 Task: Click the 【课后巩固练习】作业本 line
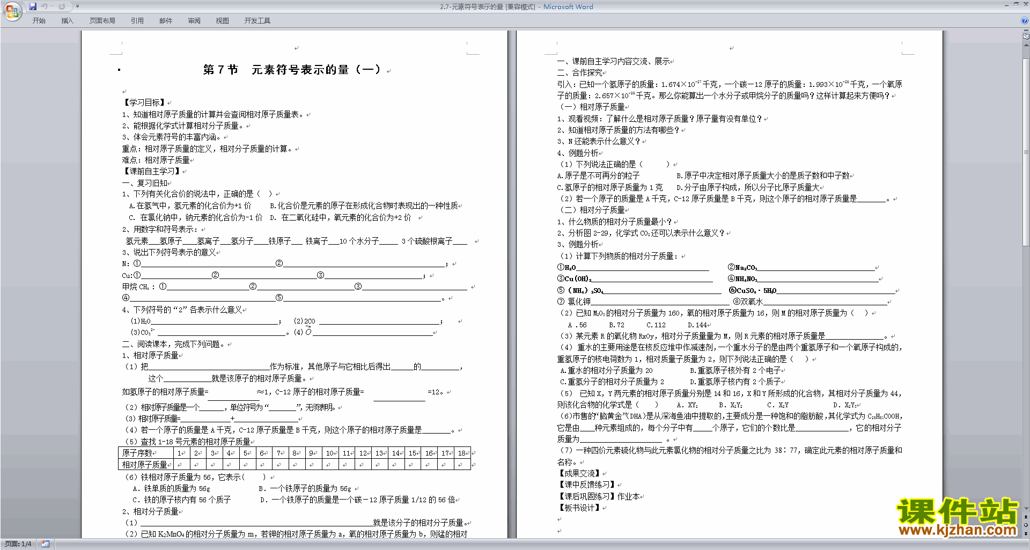click(x=598, y=496)
